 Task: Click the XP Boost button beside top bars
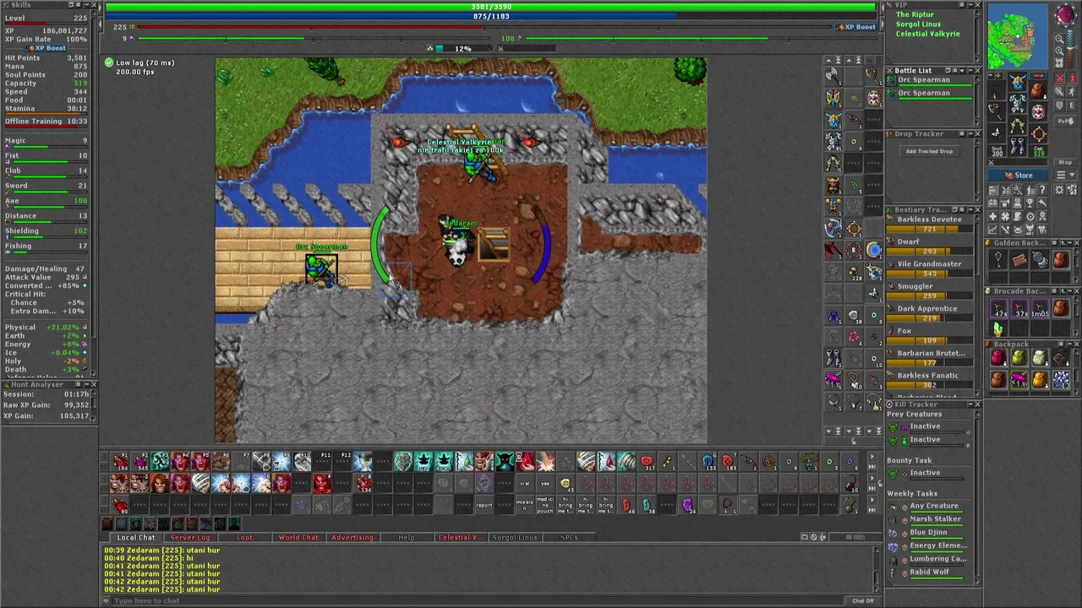click(855, 27)
